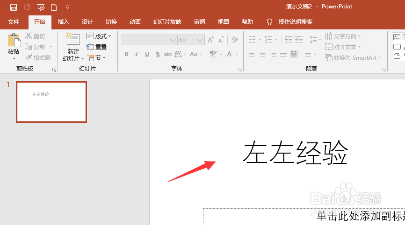Screen dimensions: 405x225
Task: Click the 复制 button
Action: coord(35,47)
